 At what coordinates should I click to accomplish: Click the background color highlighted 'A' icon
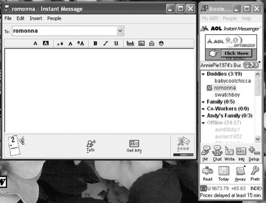pos(46,43)
